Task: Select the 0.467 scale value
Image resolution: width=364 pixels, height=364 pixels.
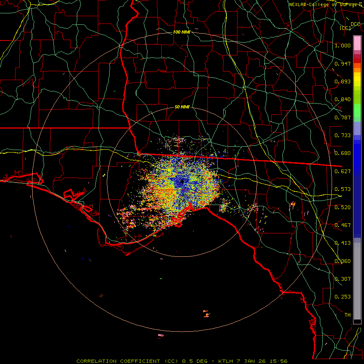Action: point(343,225)
